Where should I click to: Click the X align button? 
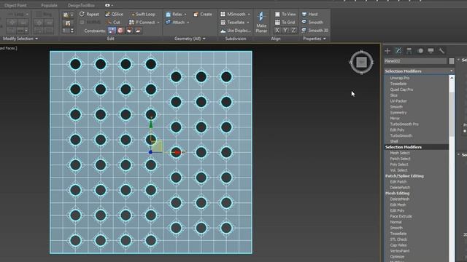pyautogui.click(x=277, y=31)
